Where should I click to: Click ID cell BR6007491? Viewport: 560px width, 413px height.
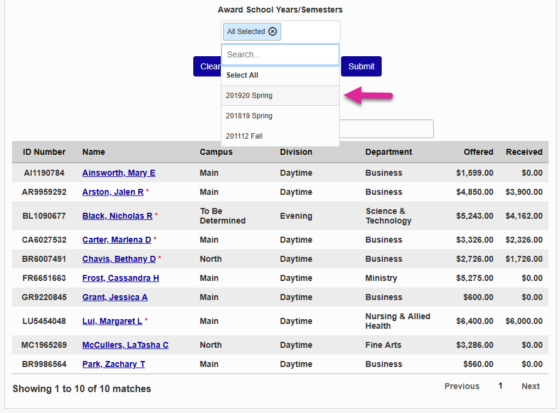click(x=44, y=259)
